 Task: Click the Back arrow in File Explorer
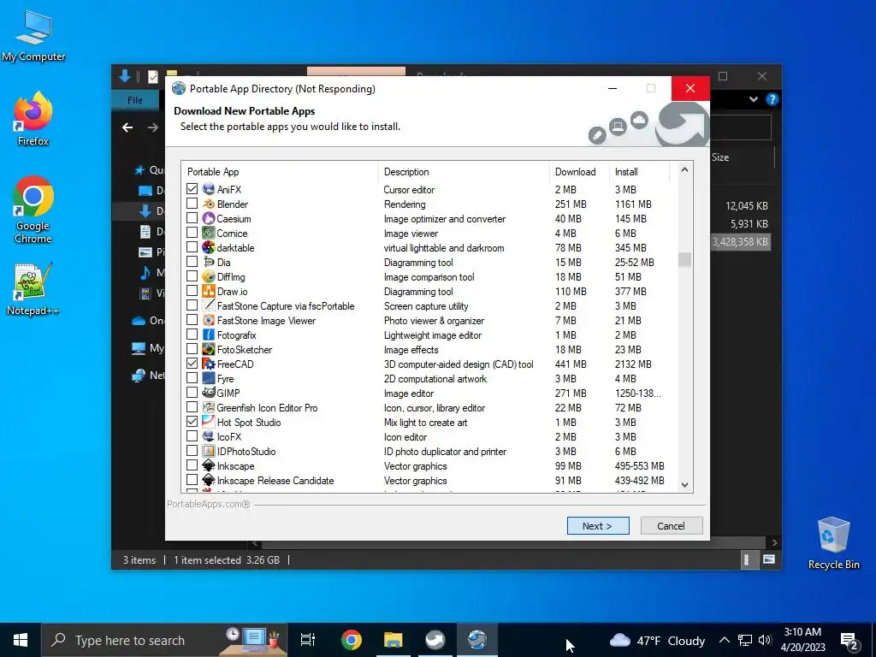[x=128, y=127]
